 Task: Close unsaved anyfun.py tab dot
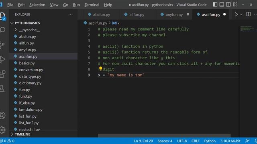click(188, 14)
